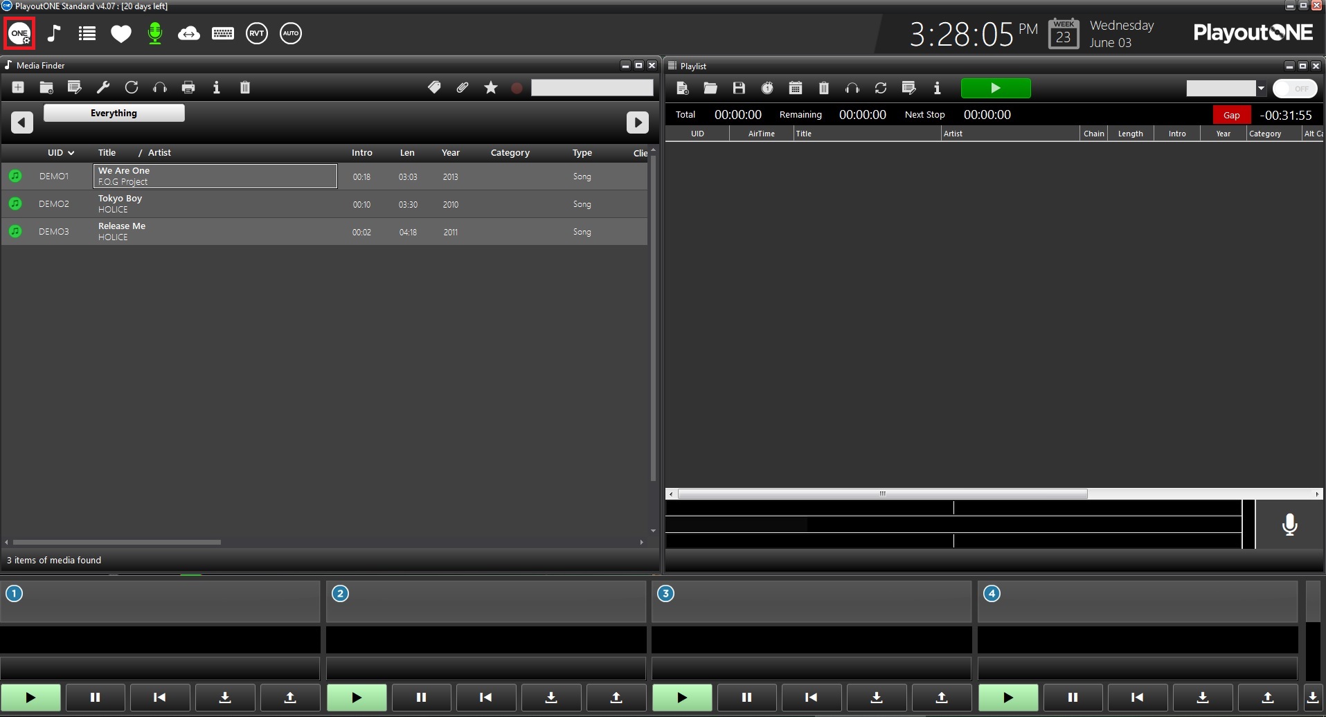Open the favorites heart icon
1326x717 pixels.
121,33
